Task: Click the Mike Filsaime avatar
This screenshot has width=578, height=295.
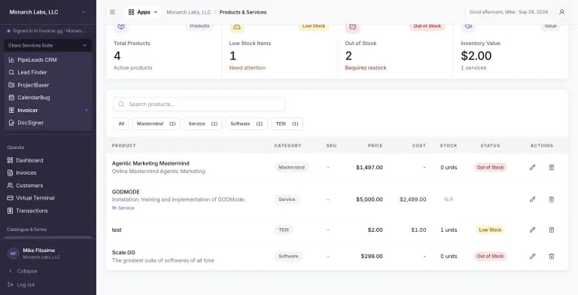Action: coord(14,254)
